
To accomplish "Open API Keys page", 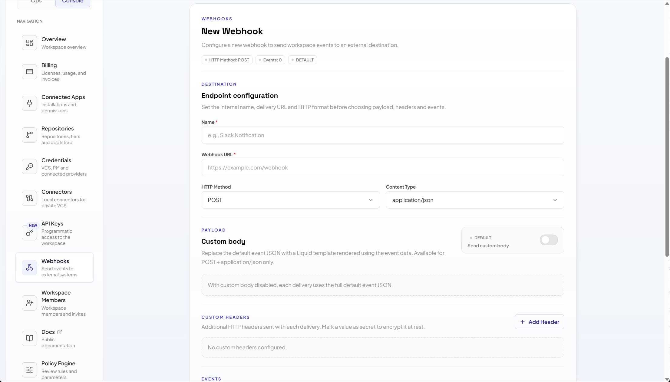I will coord(54,233).
